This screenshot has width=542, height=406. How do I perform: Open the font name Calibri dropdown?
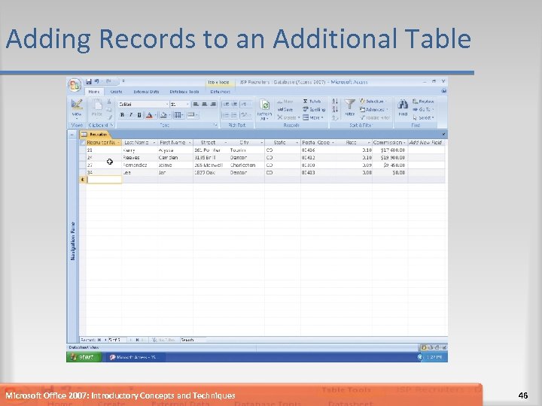point(167,104)
